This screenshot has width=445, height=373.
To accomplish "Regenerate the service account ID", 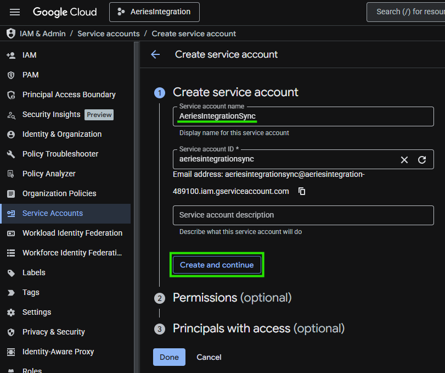I will click(x=422, y=160).
